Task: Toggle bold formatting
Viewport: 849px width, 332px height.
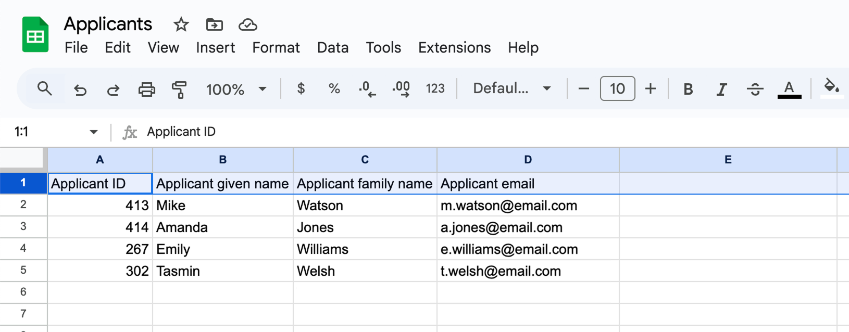Action: pyautogui.click(x=688, y=90)
